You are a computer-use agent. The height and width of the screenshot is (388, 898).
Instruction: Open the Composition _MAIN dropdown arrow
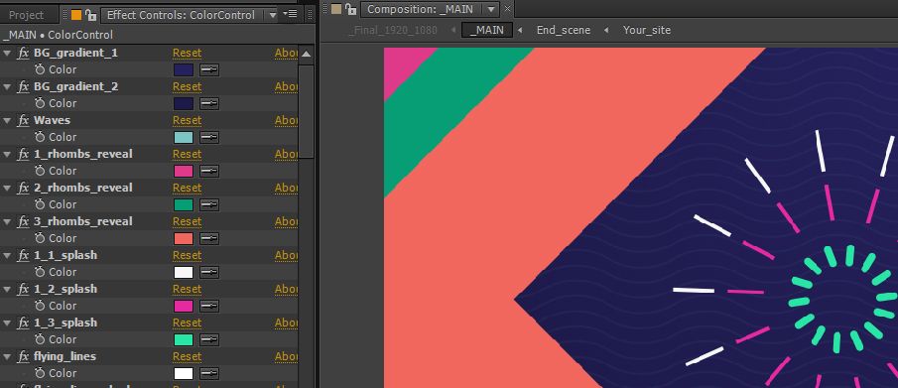coord(491,9)
